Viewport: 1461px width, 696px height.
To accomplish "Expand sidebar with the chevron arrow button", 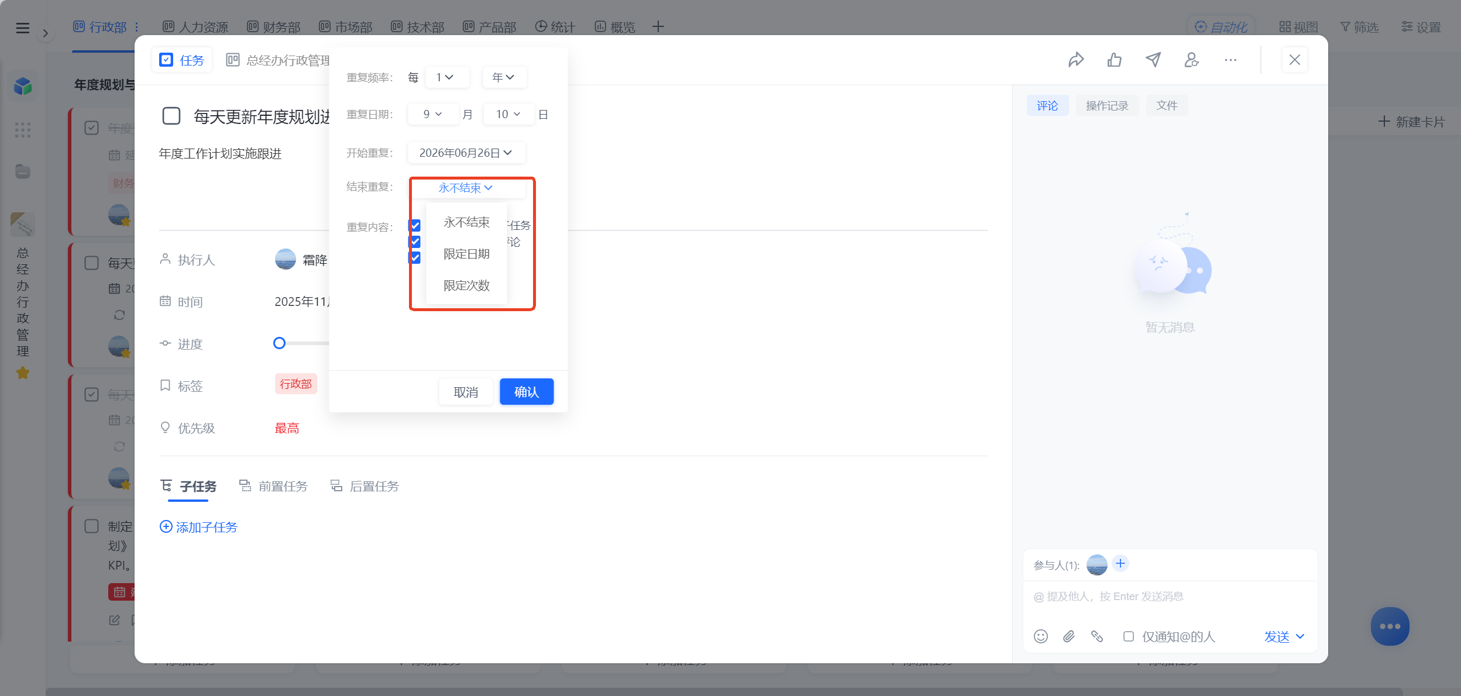I will (45, 33).
